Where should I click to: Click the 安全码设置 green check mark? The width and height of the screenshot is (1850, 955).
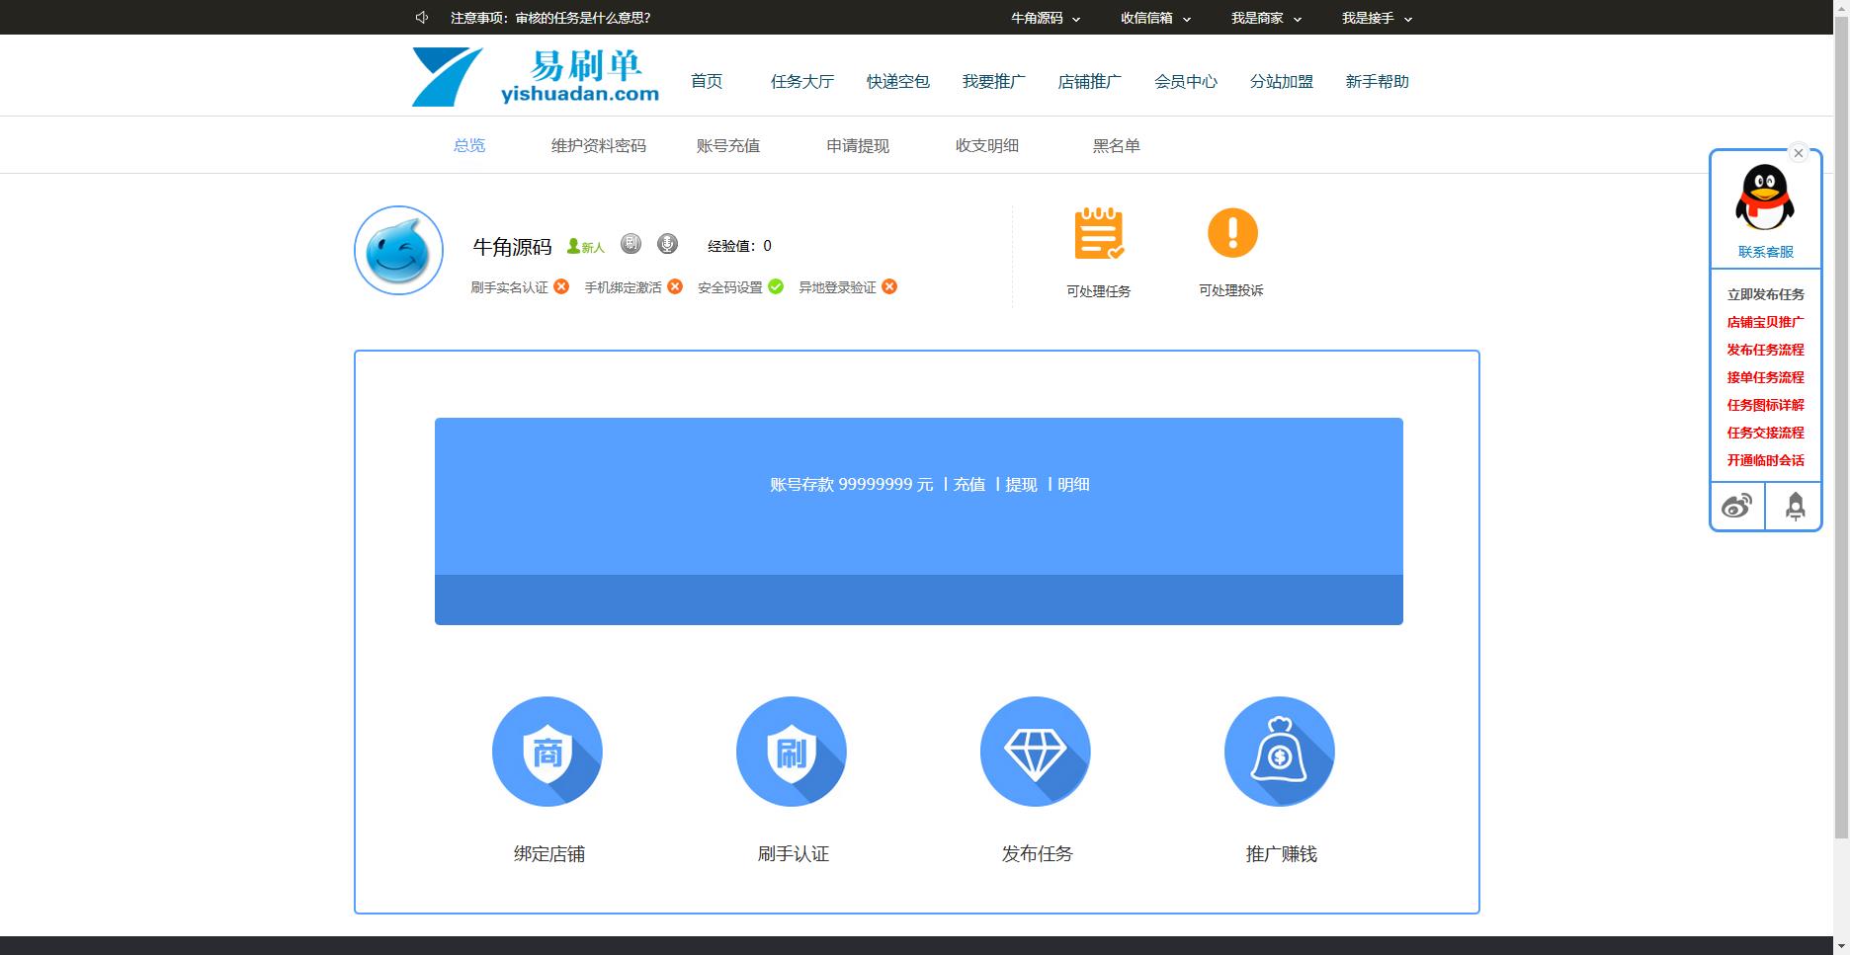[776, 286]
